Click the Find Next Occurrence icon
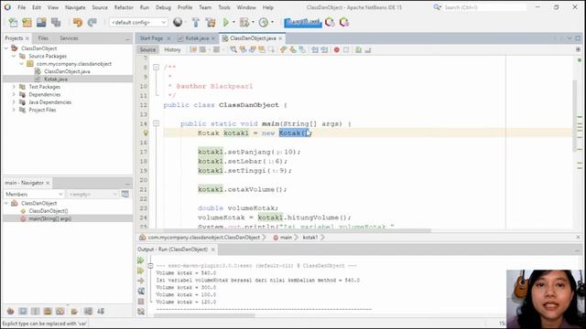 coord(253,49)
